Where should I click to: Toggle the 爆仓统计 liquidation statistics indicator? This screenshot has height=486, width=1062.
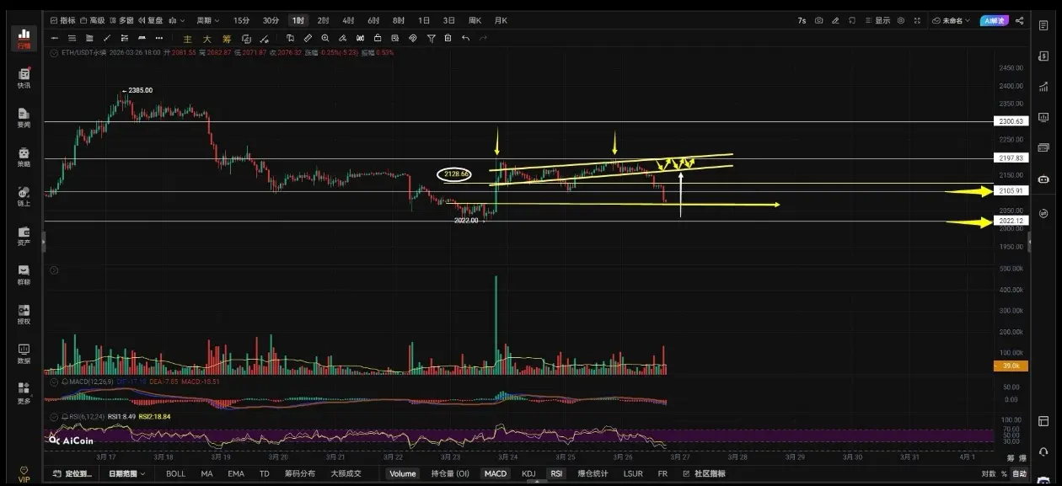(x=593, y=473)
